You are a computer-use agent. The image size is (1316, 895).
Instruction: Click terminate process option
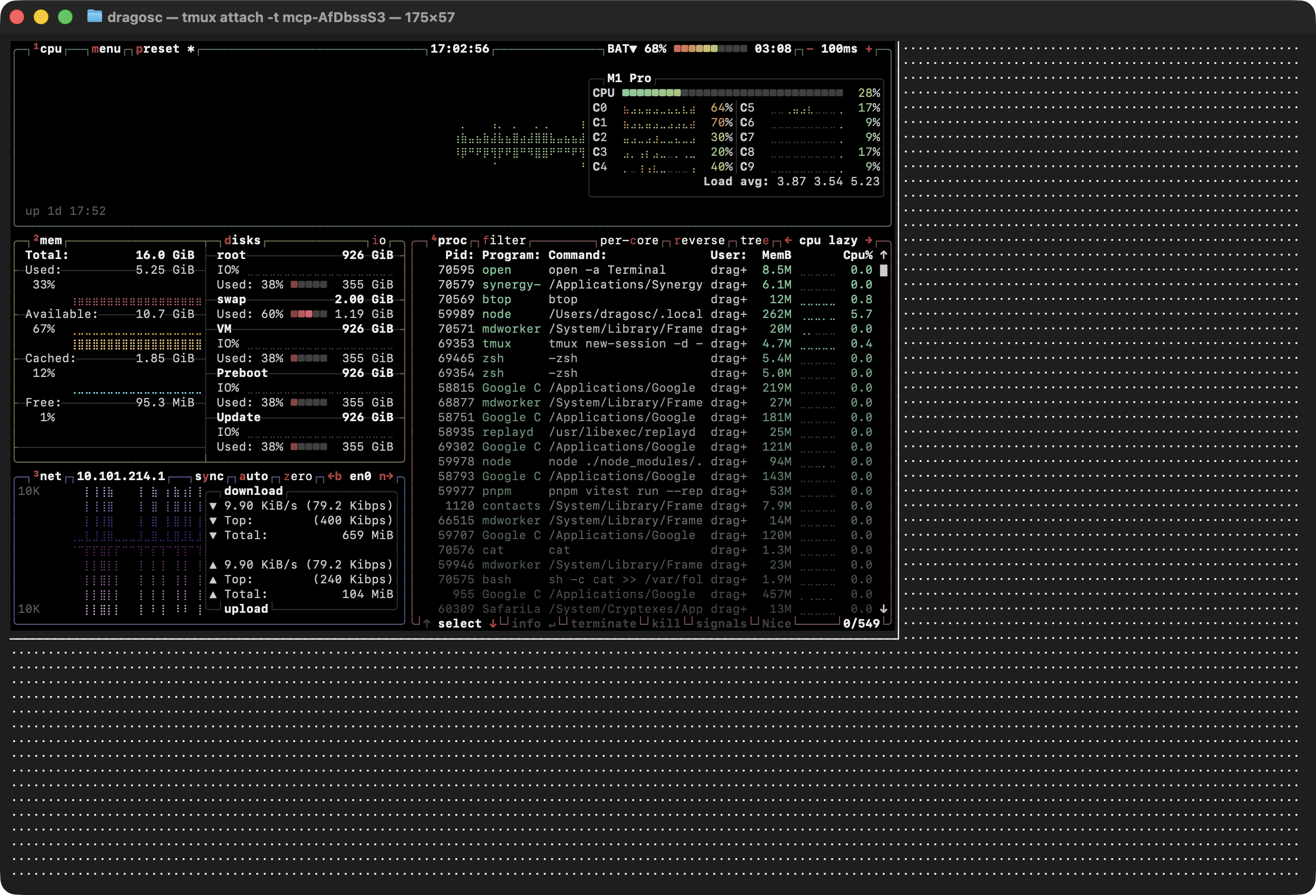pos(604,624)
